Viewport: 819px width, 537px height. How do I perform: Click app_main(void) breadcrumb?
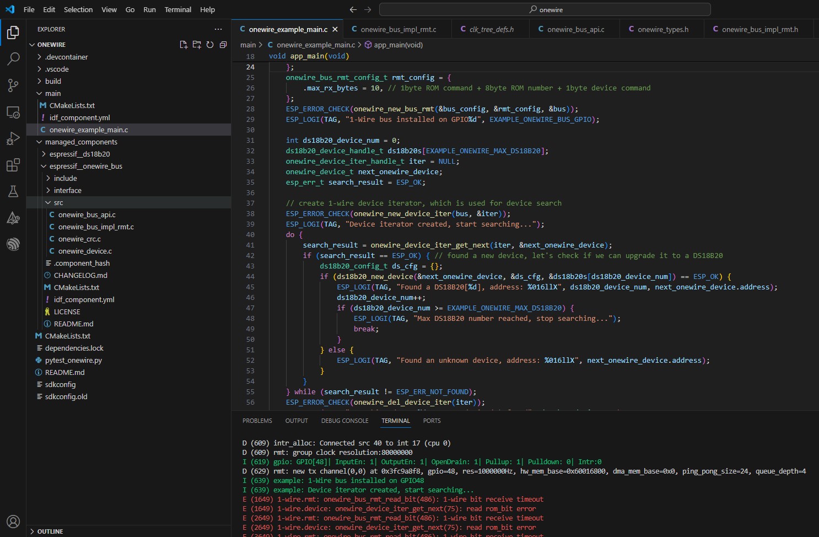pos(394,45)
